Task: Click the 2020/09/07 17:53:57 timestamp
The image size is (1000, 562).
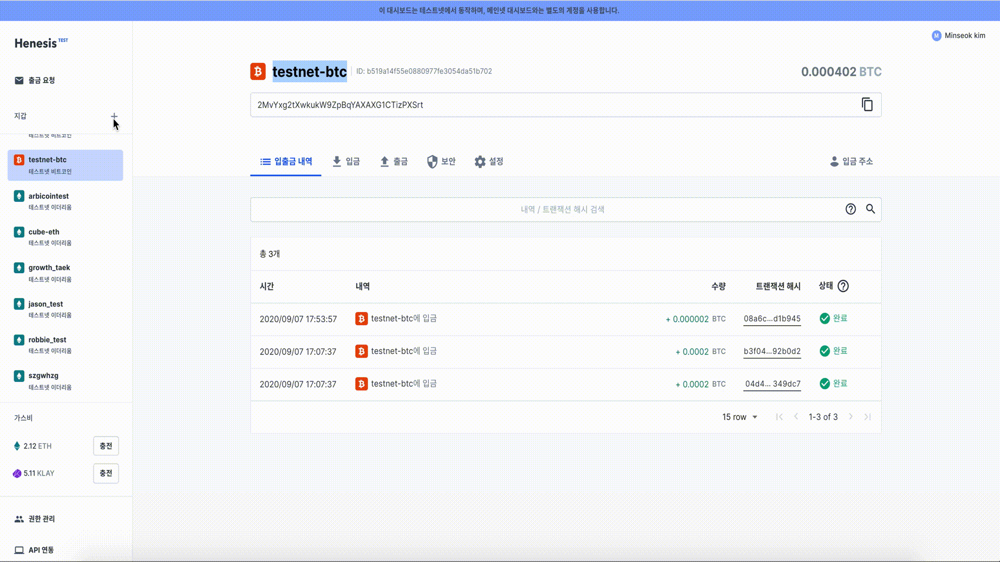Action: tap(298, 319)
